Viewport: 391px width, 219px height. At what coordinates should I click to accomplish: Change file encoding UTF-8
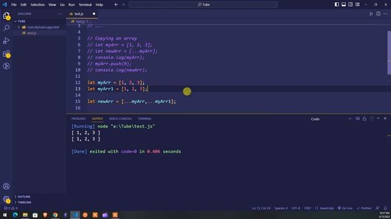point(296,208)
